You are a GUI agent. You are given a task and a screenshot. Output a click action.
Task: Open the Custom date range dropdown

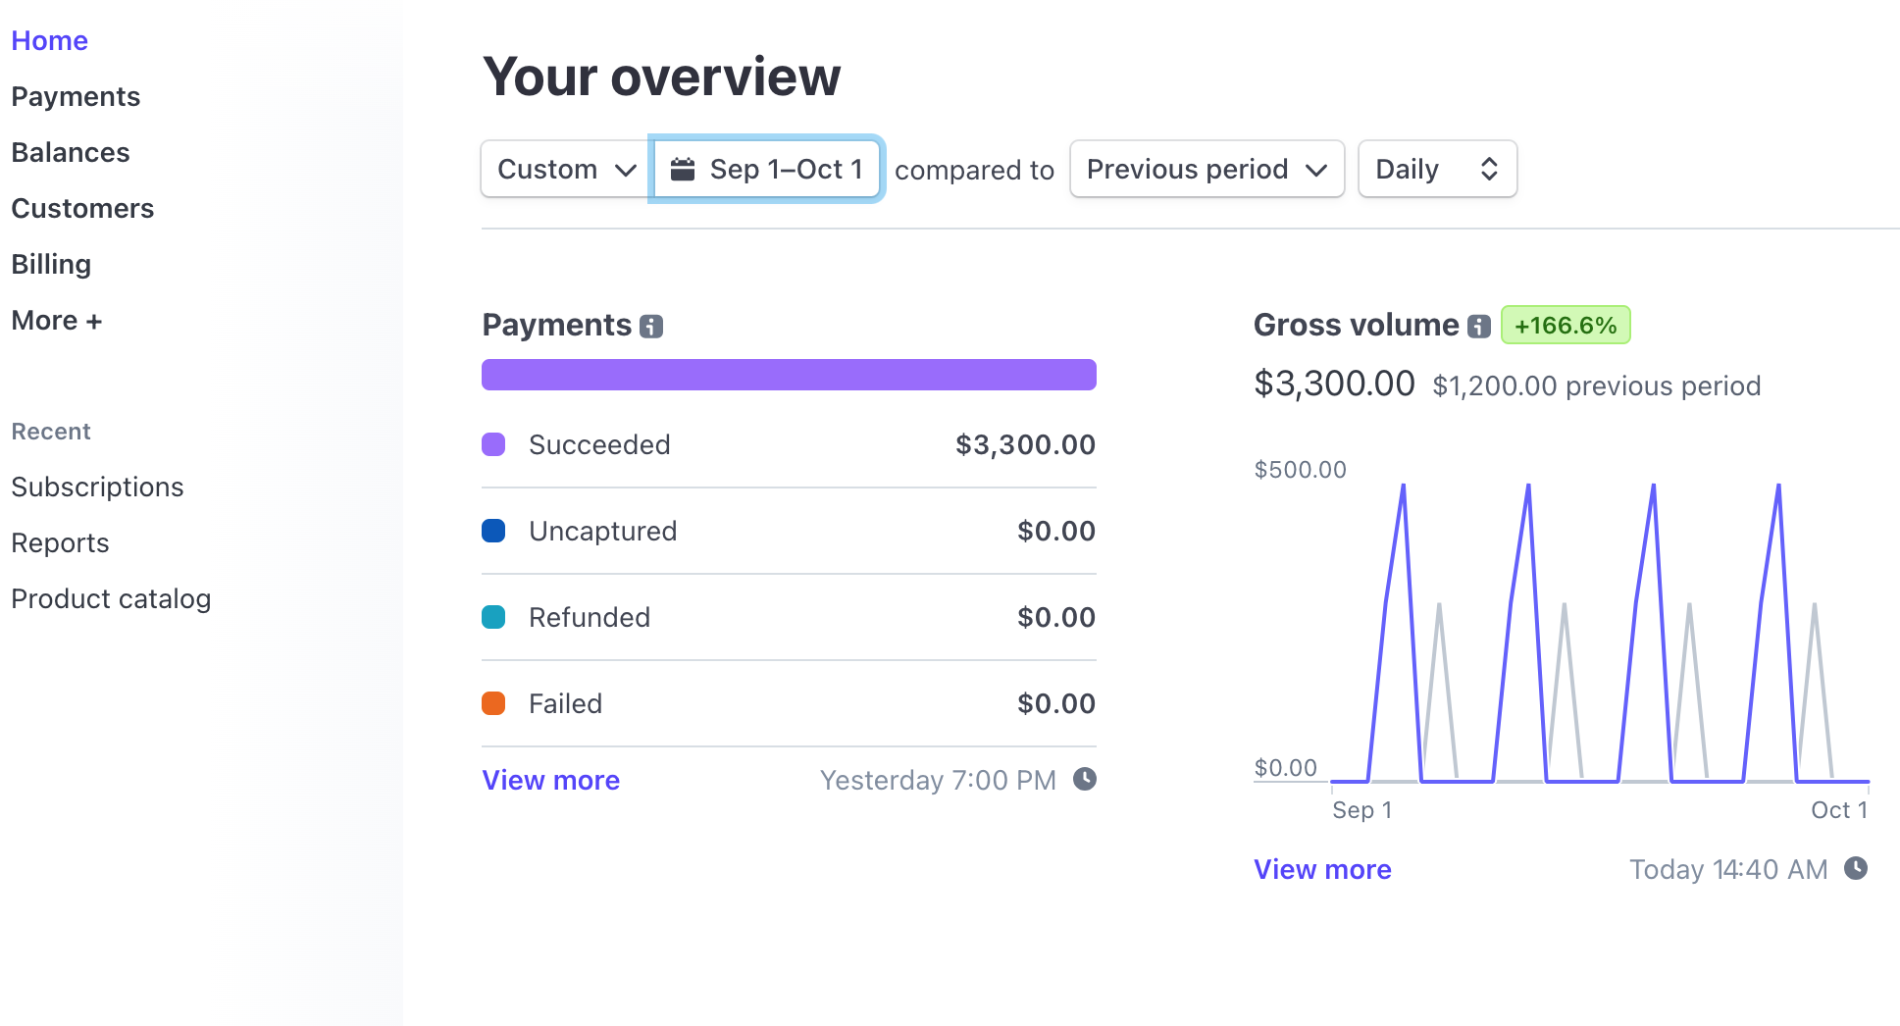pyautogui.click(x=566, y=170)
